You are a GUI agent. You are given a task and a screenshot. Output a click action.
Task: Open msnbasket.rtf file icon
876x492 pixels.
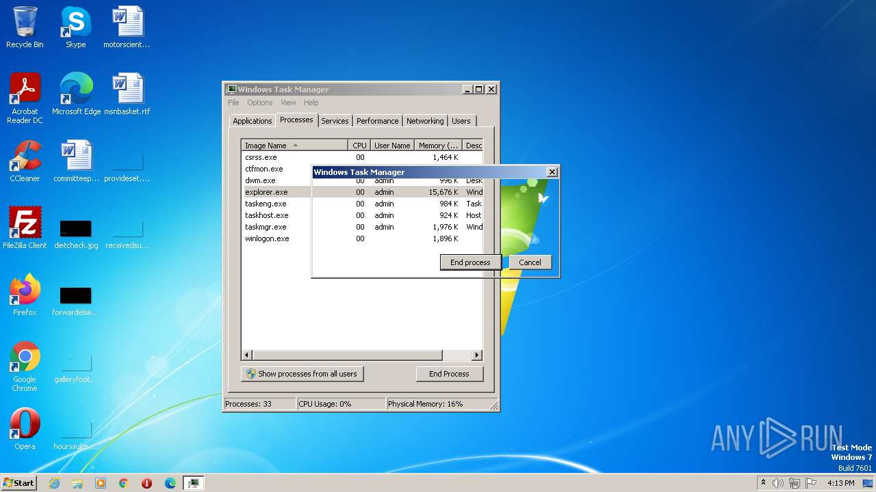click(x=127, y=94)
